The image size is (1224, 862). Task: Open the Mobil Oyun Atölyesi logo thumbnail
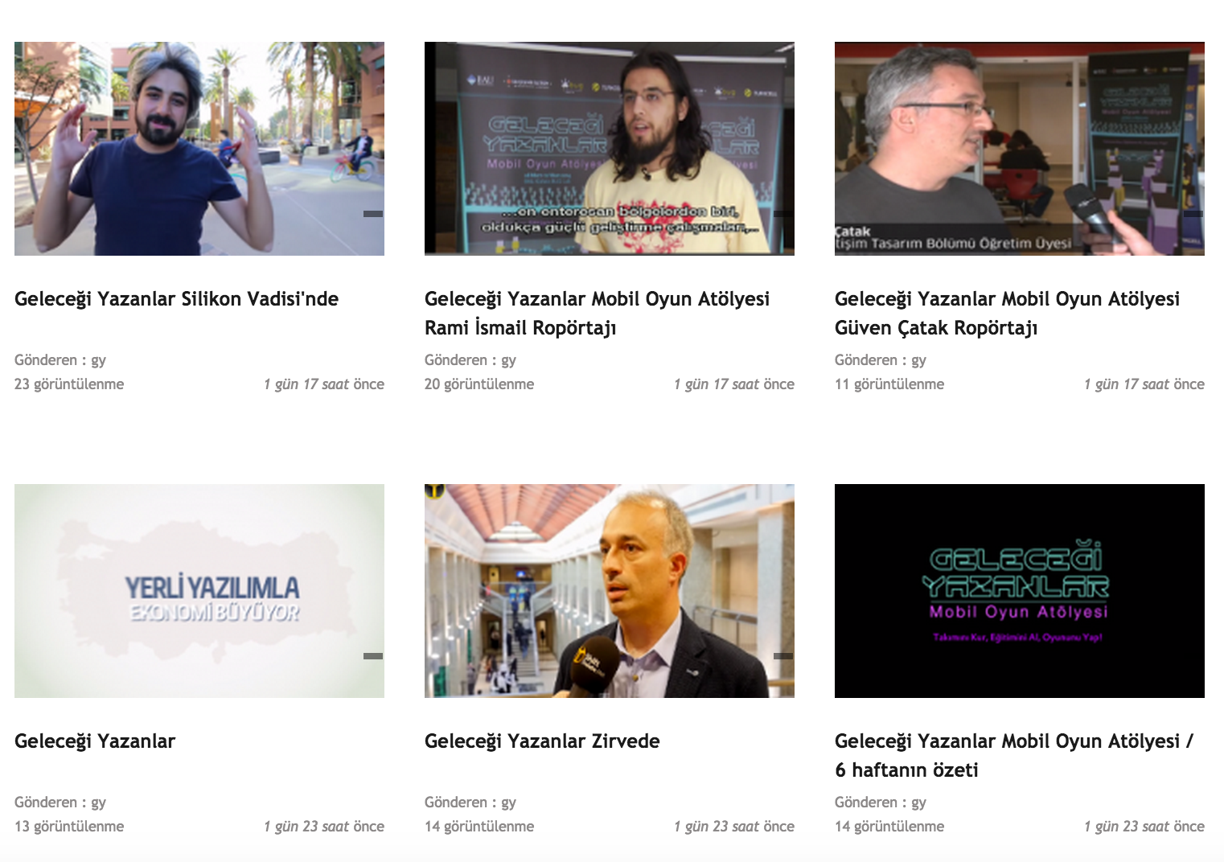1020,591
